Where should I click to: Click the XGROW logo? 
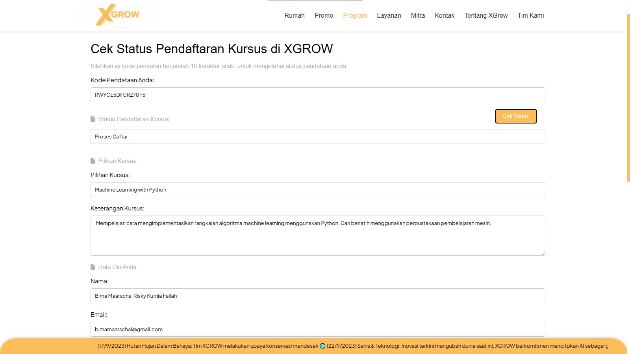117,15
